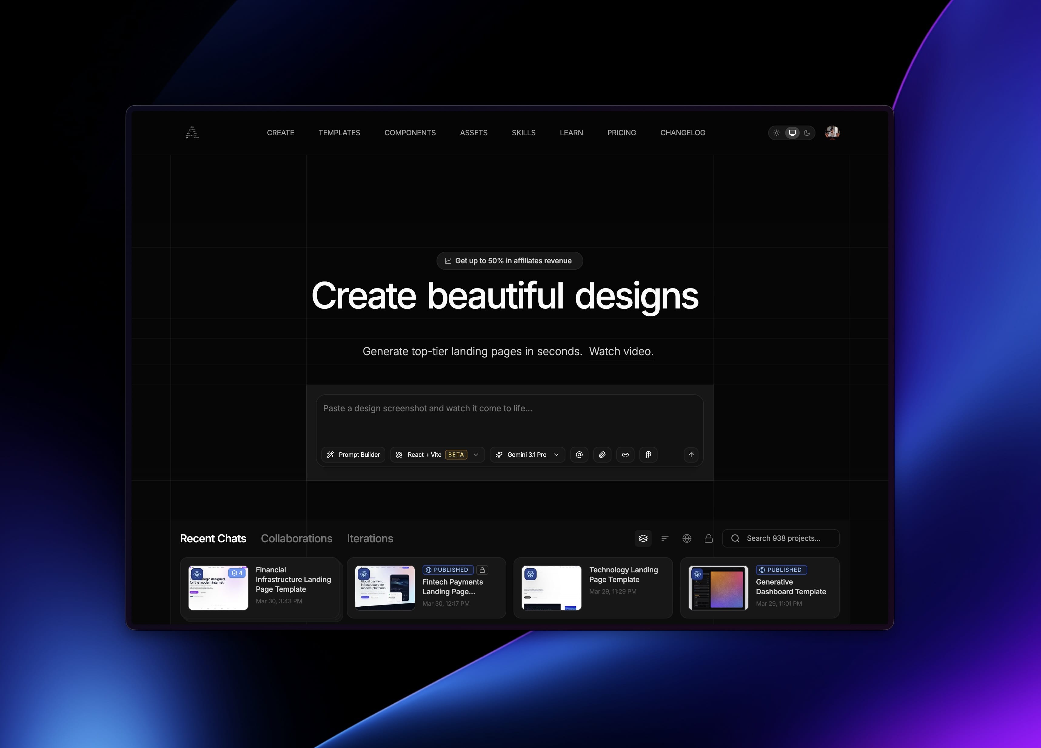1041x748 pixels.
Task: Filter projects to private with lock icon
Action: [x=709, y=538]
